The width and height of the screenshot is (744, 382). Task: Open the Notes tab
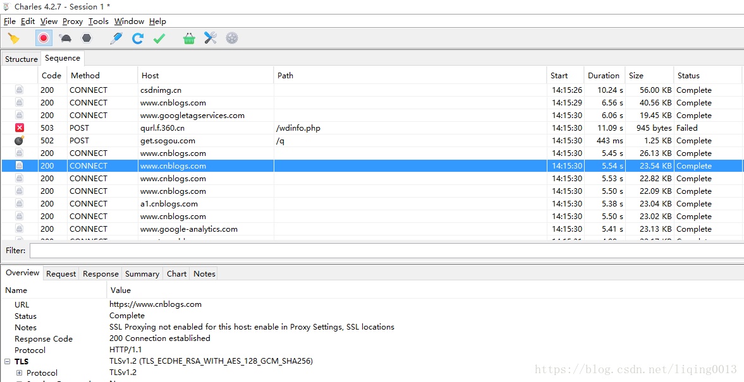[x=205, y=273]
